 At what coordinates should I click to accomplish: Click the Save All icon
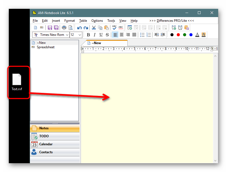[56, 28]
